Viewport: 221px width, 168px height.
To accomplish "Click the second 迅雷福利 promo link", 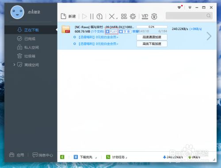I will [x=98, y=44].
